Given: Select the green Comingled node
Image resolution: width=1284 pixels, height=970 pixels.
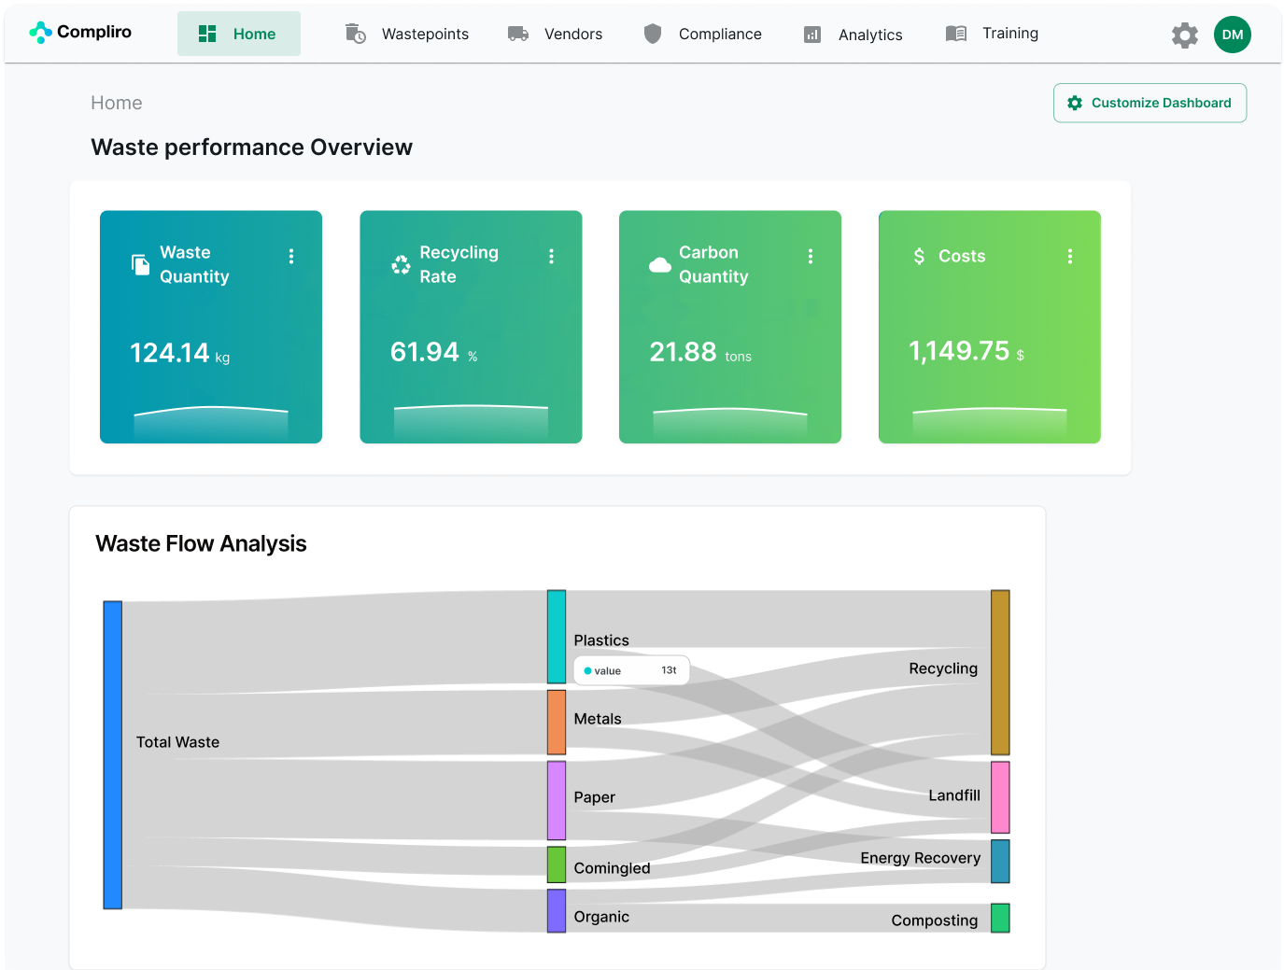Looking at the screenshot, I should tap(557, 865).
